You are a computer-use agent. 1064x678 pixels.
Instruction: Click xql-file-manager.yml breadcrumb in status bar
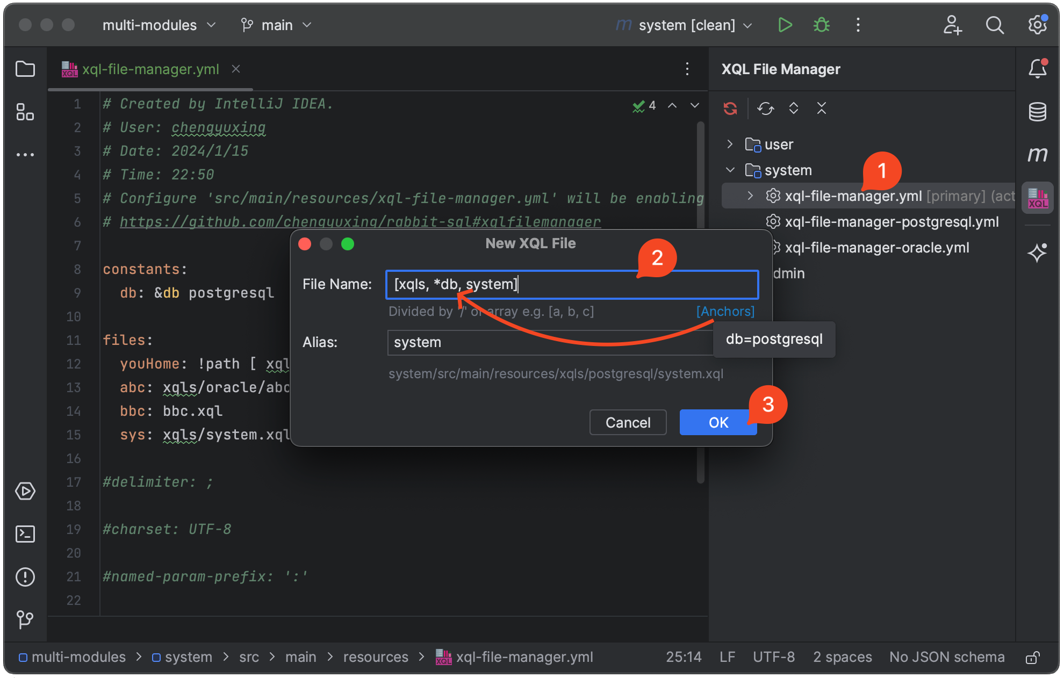(x=514, y=657)
